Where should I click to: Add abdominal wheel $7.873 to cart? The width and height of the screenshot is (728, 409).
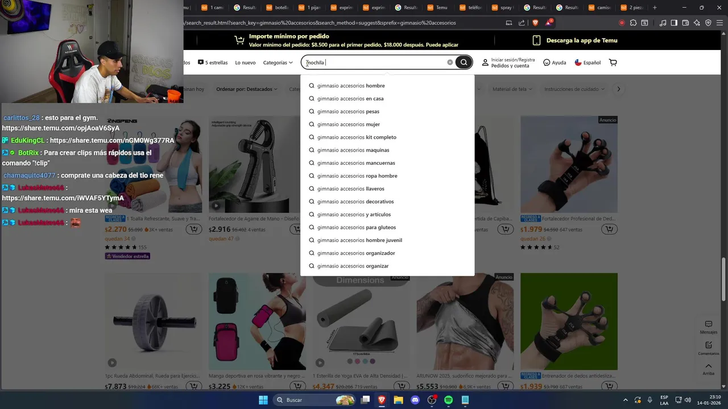pos(194,386)
